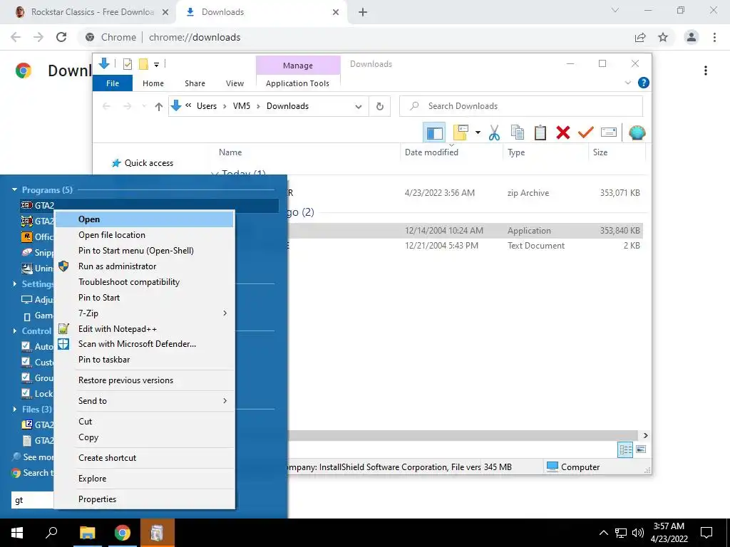Screen dimensions: 730x547
Task: Switch Explorer to large icons view
Action: [x=641, y=449]
